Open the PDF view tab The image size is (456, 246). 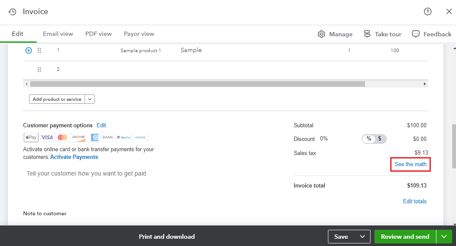tap(98, 34)
